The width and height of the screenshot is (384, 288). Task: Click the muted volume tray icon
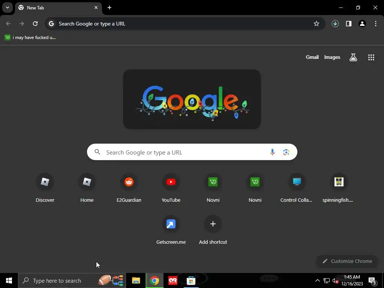[335, 280]
